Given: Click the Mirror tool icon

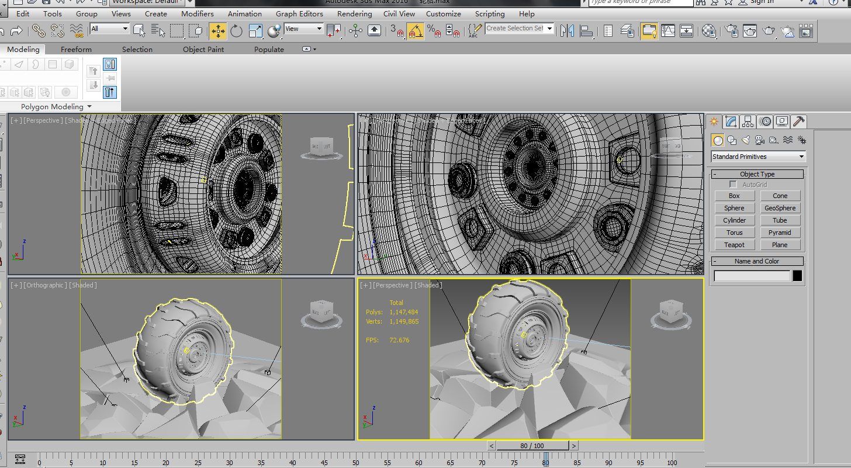Looking at the screenshot, I should [x=566, y=30].
